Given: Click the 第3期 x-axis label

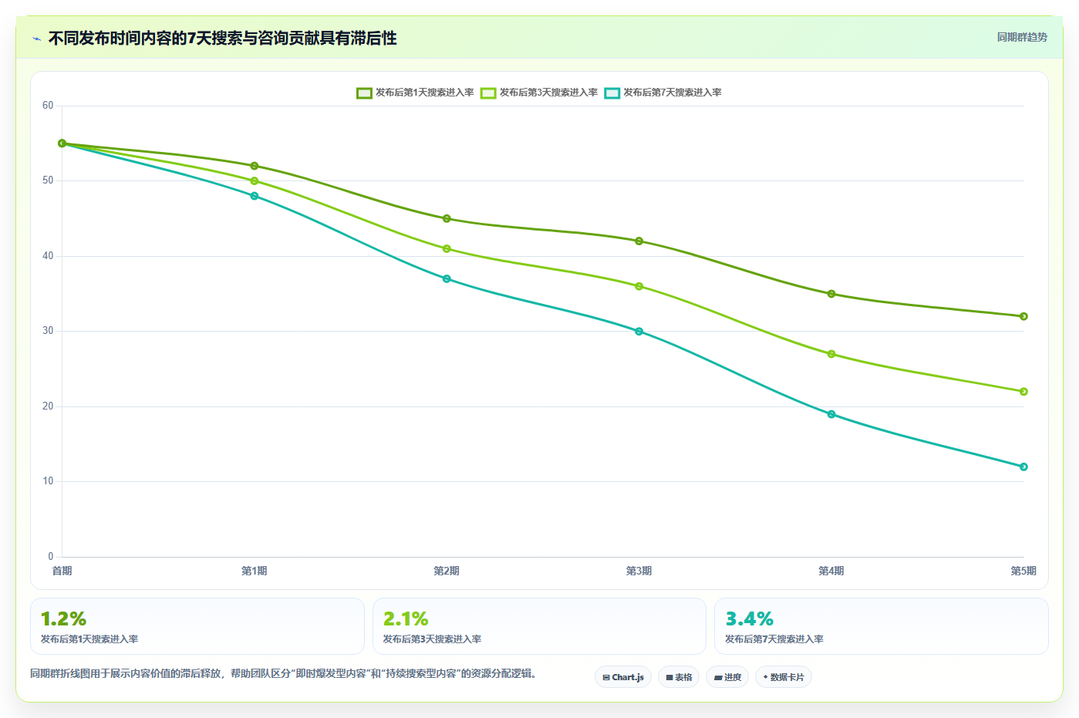Looking at the screenshot, I should 639,571.
